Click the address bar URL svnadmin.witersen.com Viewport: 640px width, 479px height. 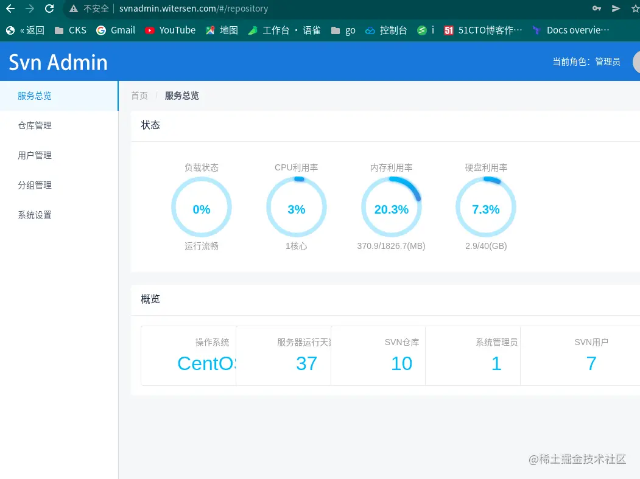tap(194, 9)
